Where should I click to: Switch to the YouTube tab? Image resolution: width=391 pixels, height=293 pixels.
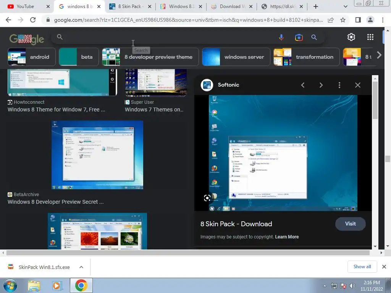[25, 6]
